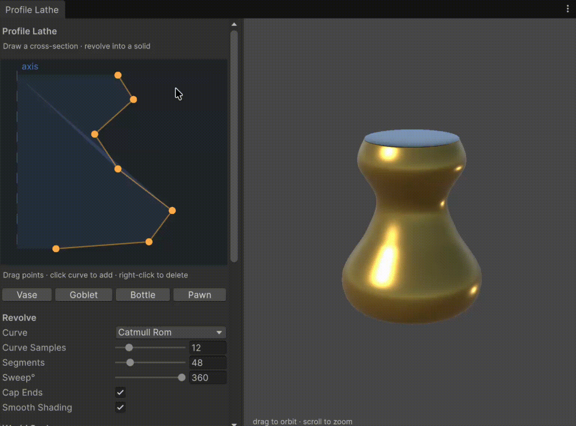Click the vertical scrollbar thumb of the panel
Viewport: 576px width, 426px height.
pos(234,146)
